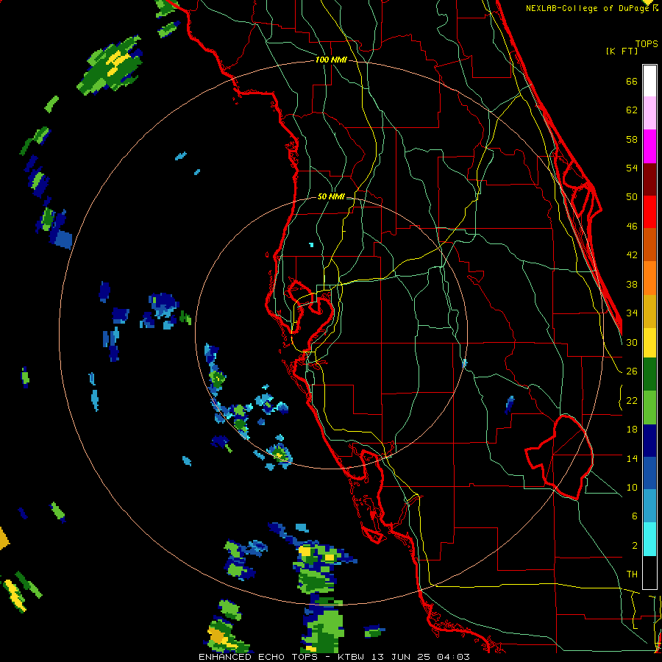Select the medium blue legend swatch
This screenshot has width=662, height=662.
click(649, 473)
